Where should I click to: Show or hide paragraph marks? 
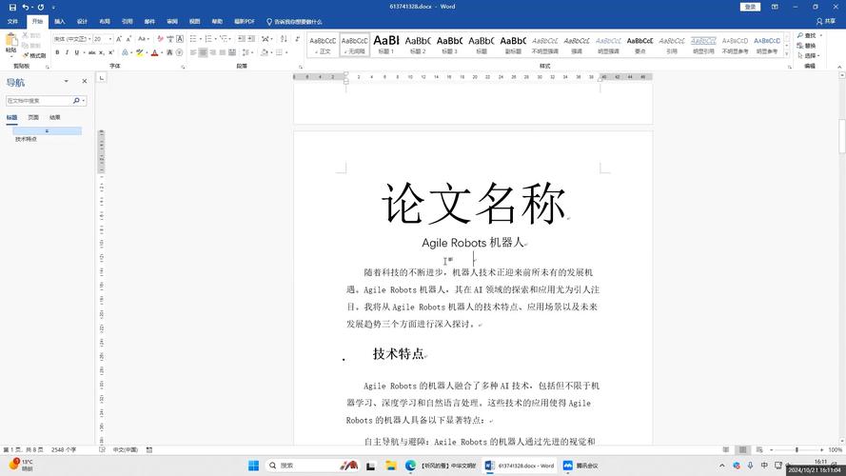tap(297, 39)
